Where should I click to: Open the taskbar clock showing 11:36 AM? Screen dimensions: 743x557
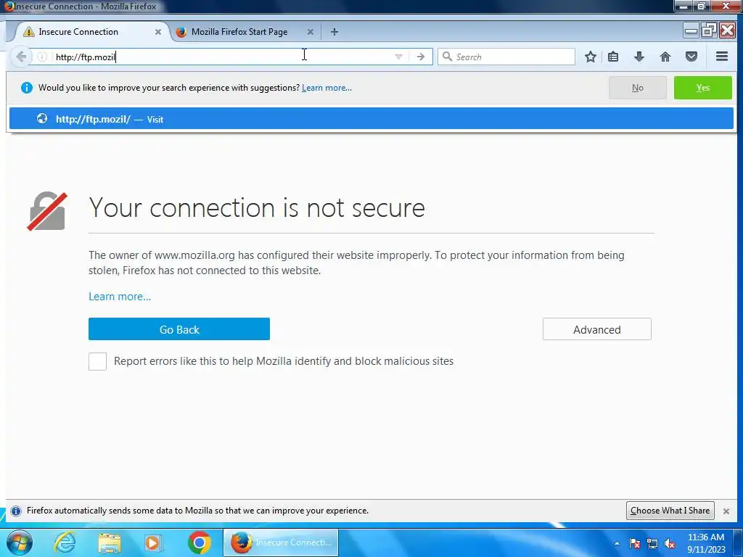706,542
